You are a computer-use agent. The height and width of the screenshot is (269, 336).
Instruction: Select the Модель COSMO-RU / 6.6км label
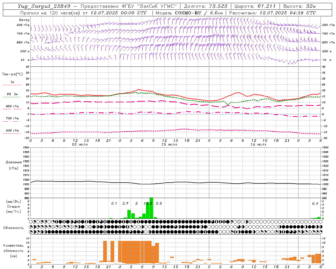pyautogui.click(x=189, y=13)
